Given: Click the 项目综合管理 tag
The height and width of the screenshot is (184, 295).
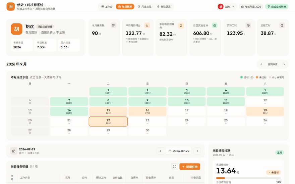Looking at the screenshot, I should coord(45,27).
